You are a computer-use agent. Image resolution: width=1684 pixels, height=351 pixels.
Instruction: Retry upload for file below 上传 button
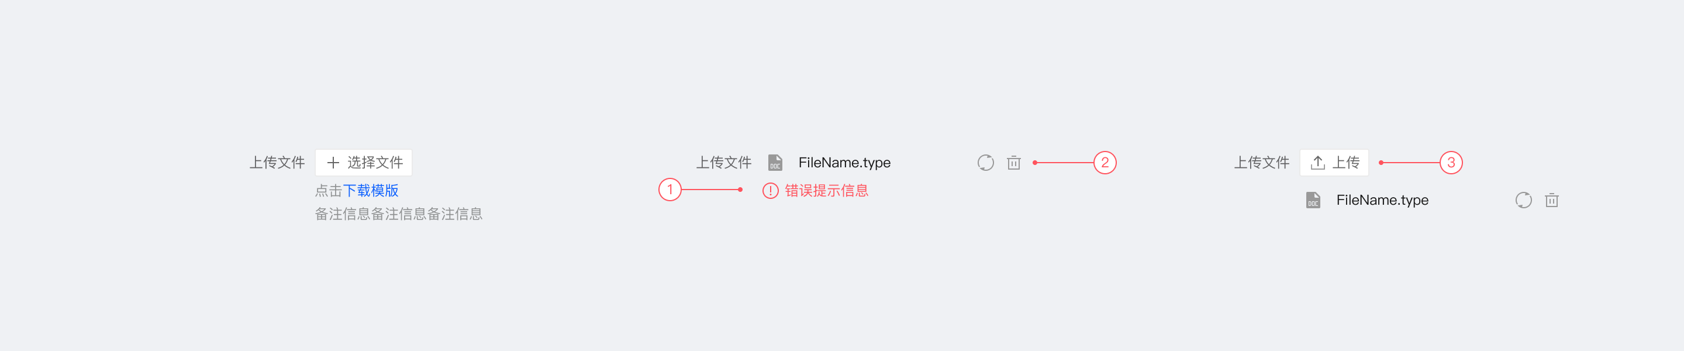[1523, 200]
